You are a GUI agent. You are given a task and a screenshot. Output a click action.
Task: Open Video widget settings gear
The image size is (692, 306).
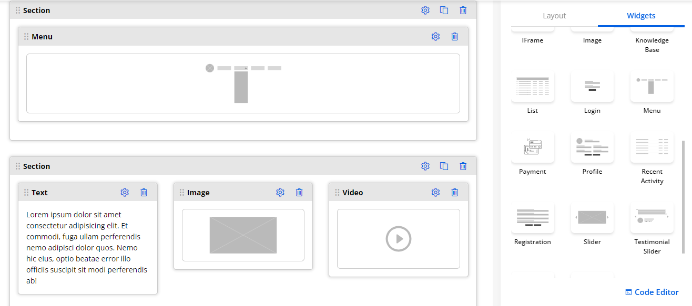coord(435,193)
